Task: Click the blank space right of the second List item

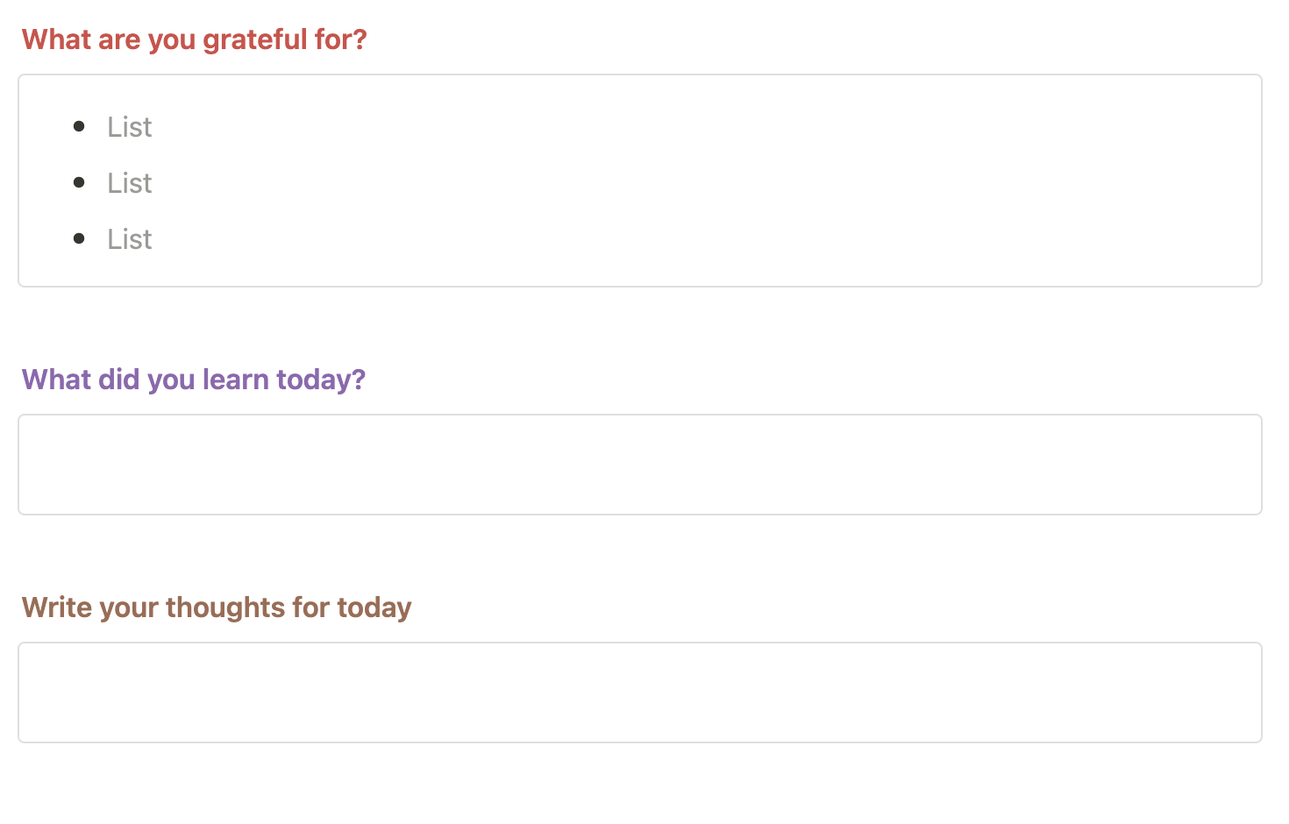Action: tap(701, 183)
